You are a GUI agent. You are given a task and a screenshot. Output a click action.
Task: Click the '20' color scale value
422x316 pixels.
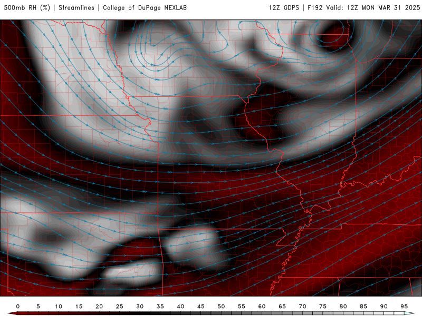(99, 307)
